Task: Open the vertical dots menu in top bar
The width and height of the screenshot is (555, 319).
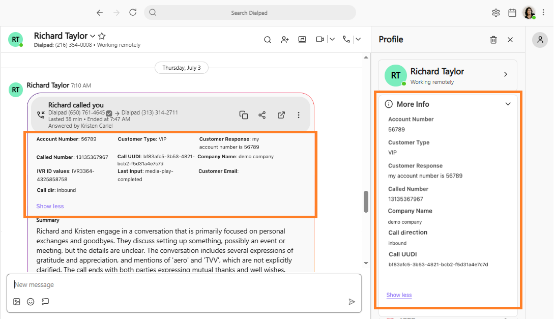Action: (543, 12)
